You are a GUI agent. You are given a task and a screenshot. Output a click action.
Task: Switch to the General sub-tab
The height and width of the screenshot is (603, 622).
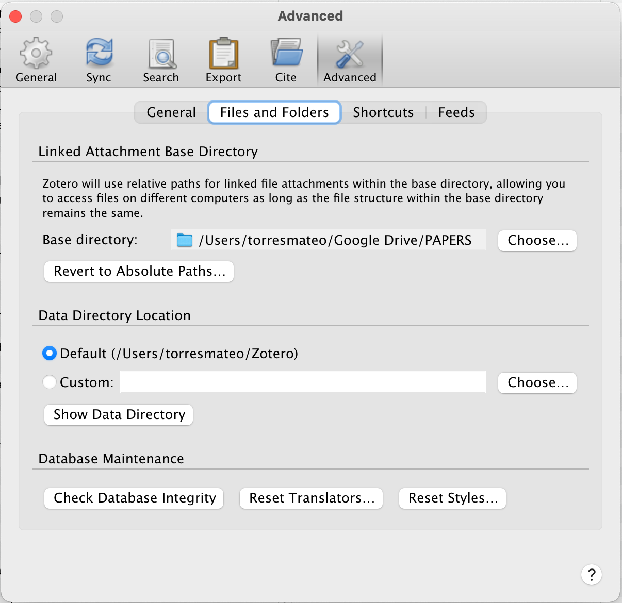coord(171,112)
